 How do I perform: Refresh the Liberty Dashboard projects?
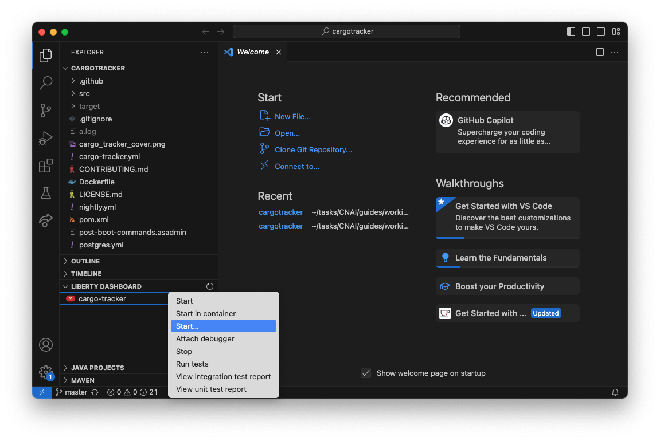pos(210,286)
